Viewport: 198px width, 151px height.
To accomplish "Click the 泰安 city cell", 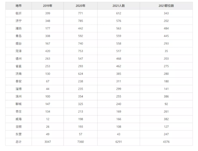I will (19, 81).
